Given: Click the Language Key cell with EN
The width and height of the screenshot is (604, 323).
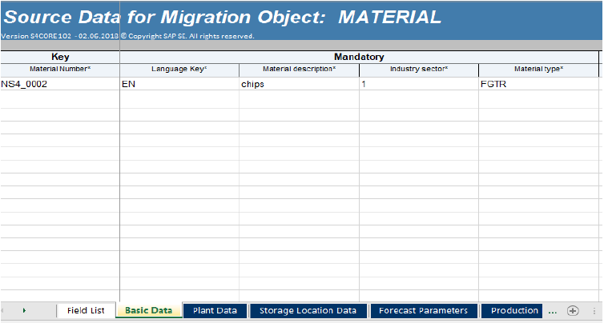Looking at the screenshot, I should click(x=179, y=84).
